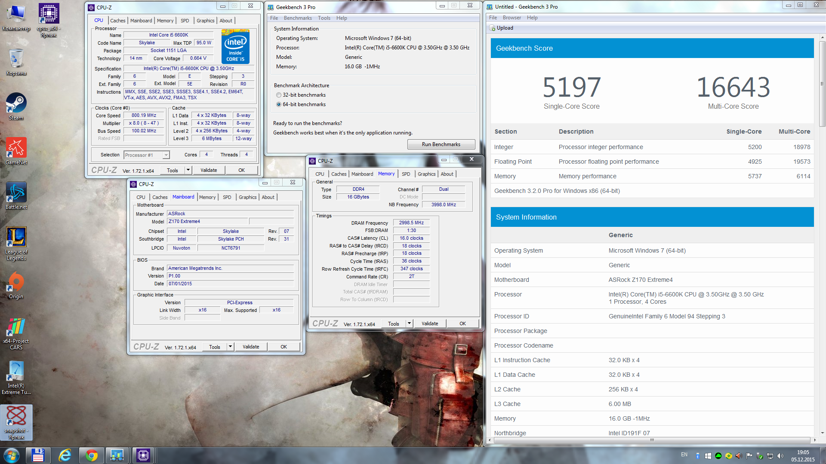This screenshot has width=826, height=464.
Task: Click the Floating Point row in results
Action: (x=652, y=162)
